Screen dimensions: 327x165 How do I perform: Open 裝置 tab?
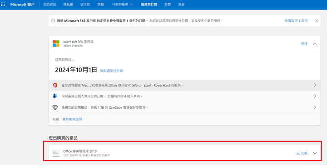168,5
